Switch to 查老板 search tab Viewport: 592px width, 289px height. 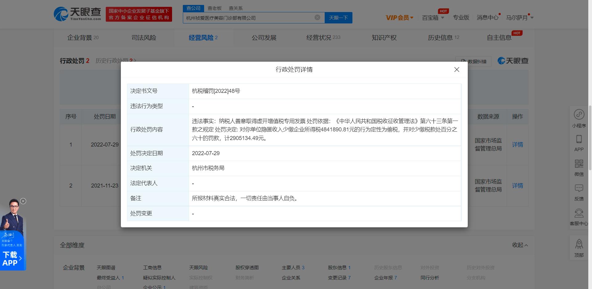pyautogui.click(x=215, y=8)
